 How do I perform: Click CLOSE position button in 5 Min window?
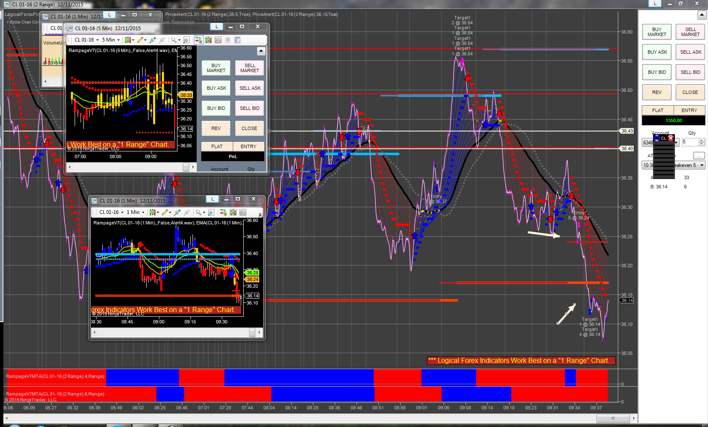pyautogui.click(x=250, y=128)
